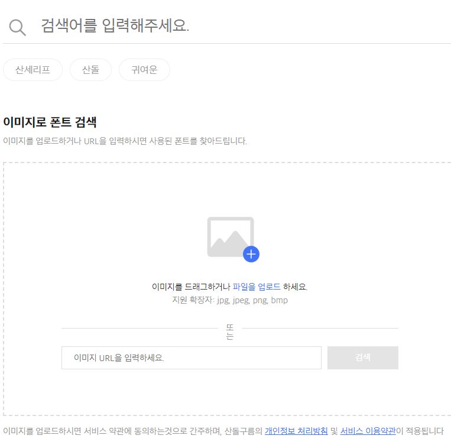Click the 이미지를 업로드하거나 URL을 입력하시면 description text

tap(125, 141)
